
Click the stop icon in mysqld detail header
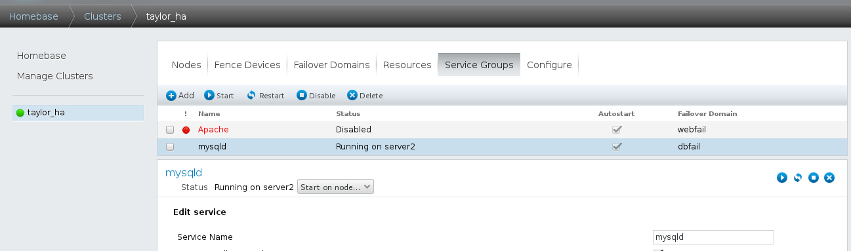point(814,178)
